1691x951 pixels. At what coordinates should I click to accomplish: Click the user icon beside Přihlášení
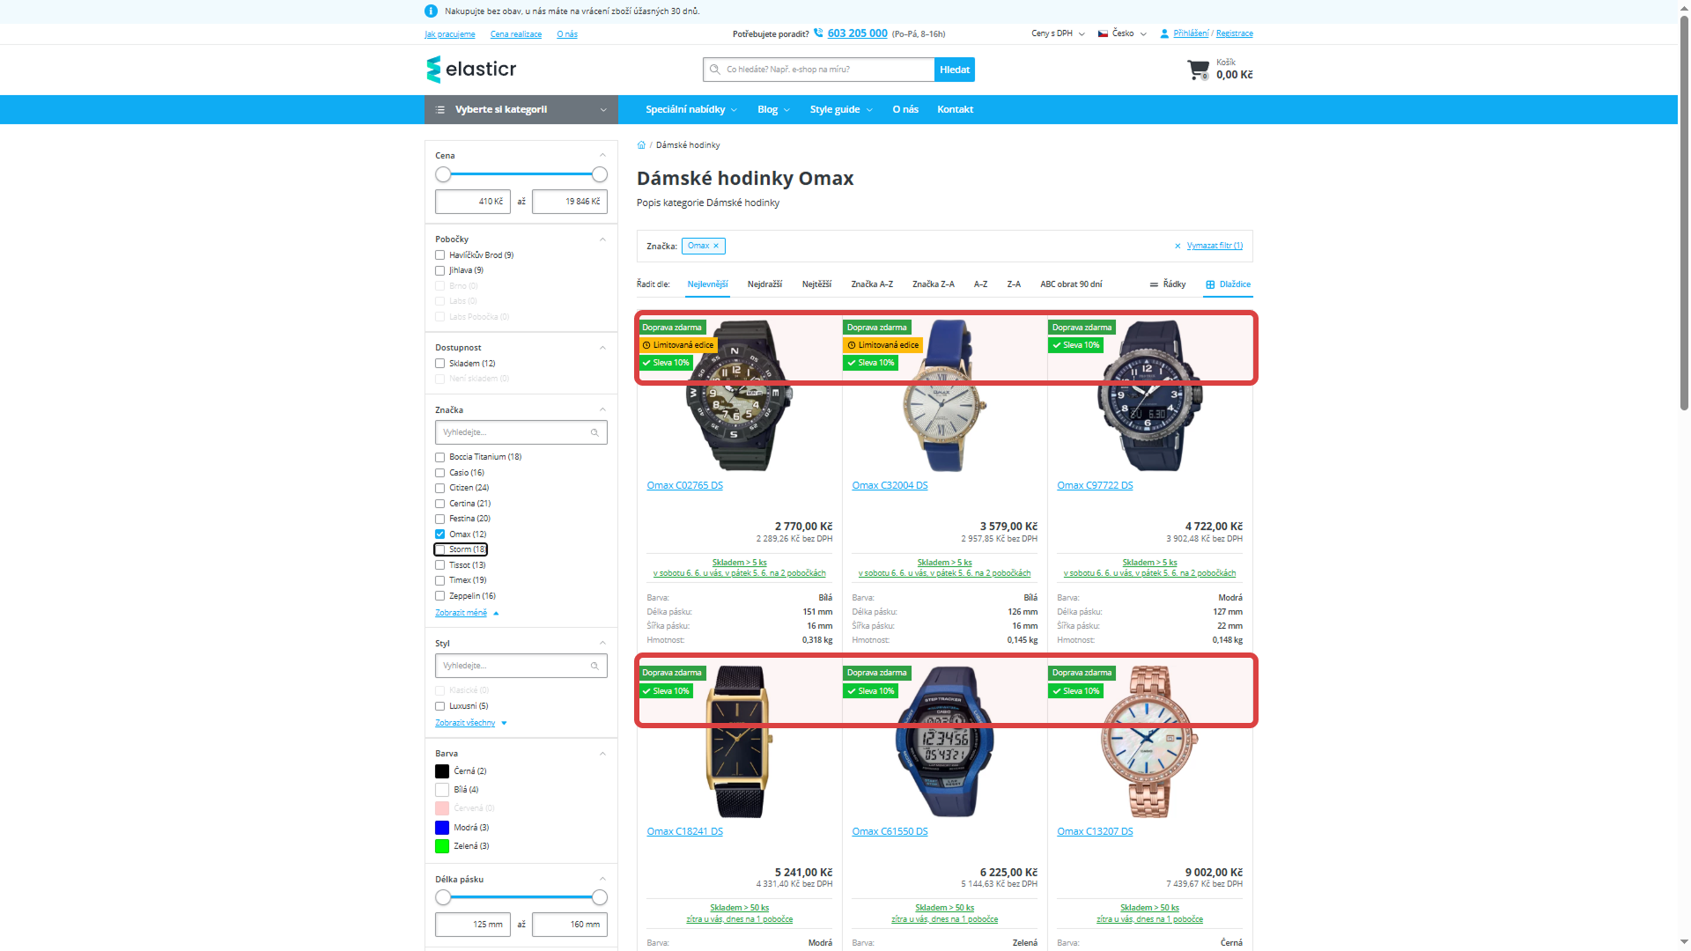coord(1164,33)
